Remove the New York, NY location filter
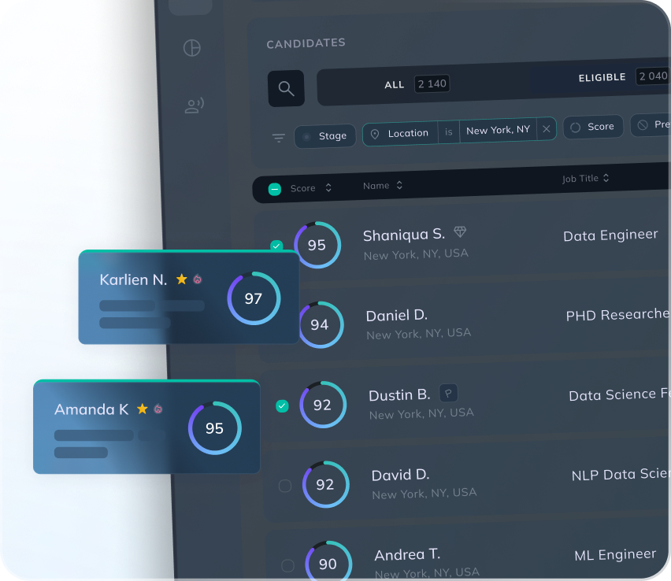Screen dimensions: 671x581 [546, 129]
